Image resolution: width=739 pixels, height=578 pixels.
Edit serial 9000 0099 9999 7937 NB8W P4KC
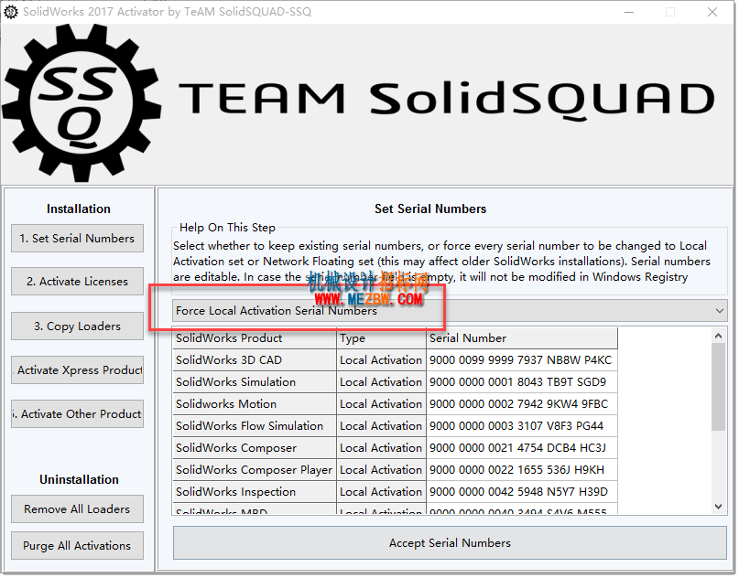pos(522,360)
